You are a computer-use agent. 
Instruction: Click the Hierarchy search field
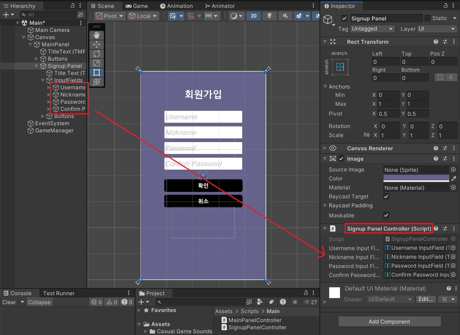pos(49,15)
